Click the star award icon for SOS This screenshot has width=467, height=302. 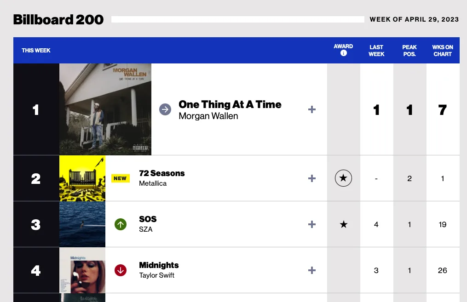pos(343,224)
